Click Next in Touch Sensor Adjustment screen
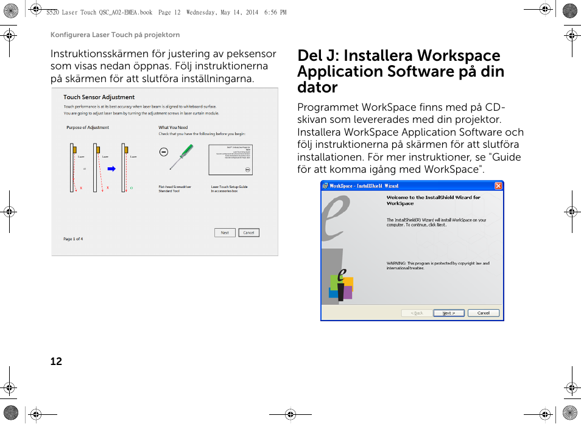Viewport: 581px width, 424px height. 225,233
